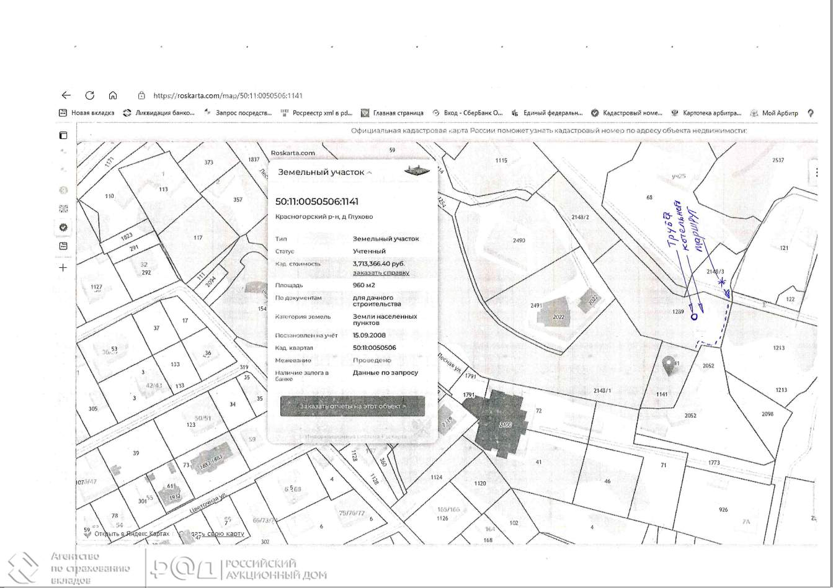Screen dimensions: 833x588
Task: Click the Roskarta.com label on the map
Action: [293, 153]
